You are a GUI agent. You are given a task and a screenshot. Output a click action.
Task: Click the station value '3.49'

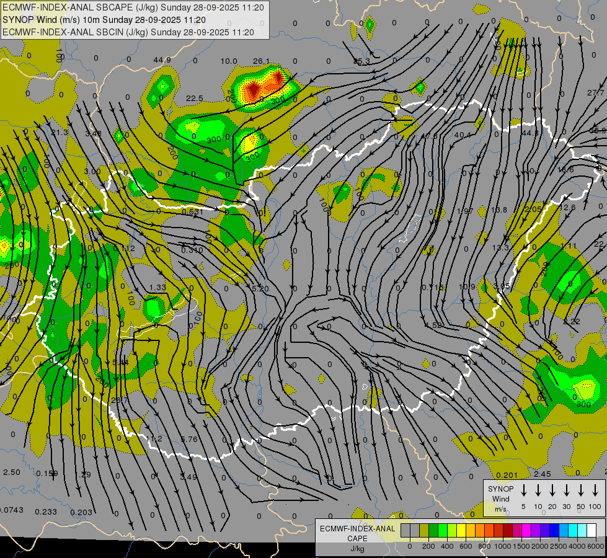[189, 477]
